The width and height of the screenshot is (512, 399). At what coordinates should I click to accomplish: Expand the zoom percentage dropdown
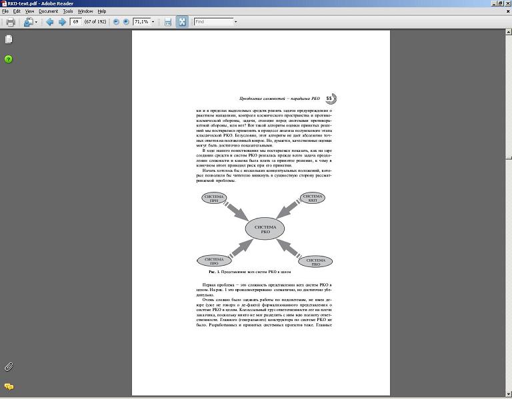[x=153, y=22]
